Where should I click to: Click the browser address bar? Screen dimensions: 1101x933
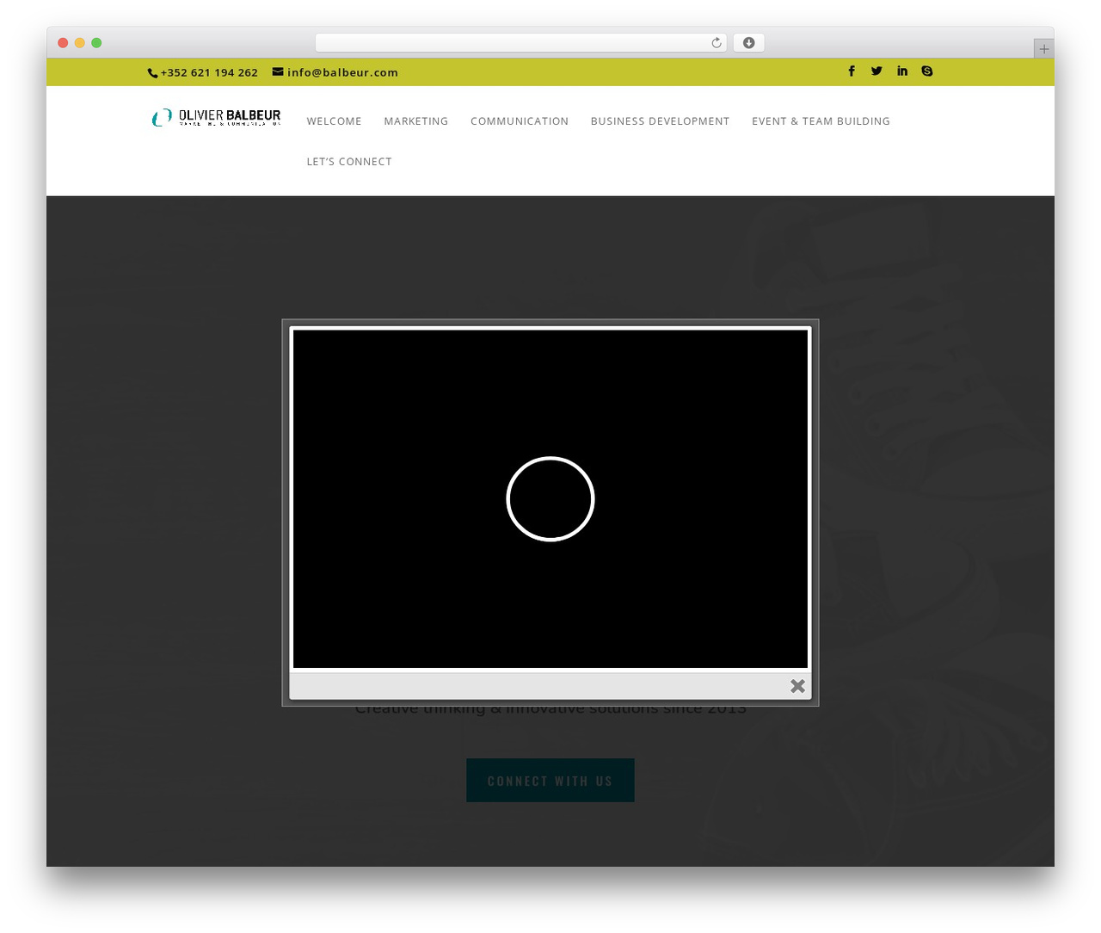(521, 43)
